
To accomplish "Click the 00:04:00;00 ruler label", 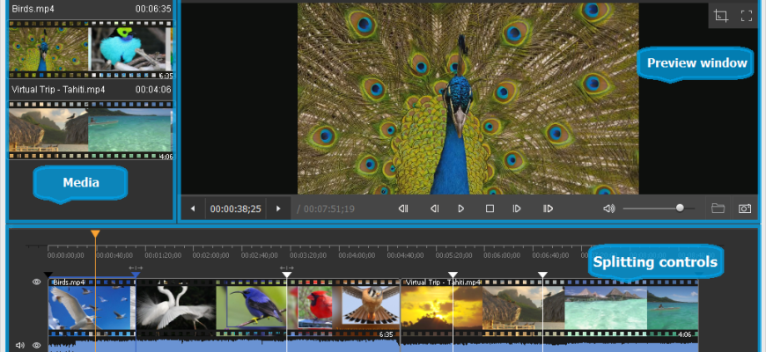I will coord(357,255).
